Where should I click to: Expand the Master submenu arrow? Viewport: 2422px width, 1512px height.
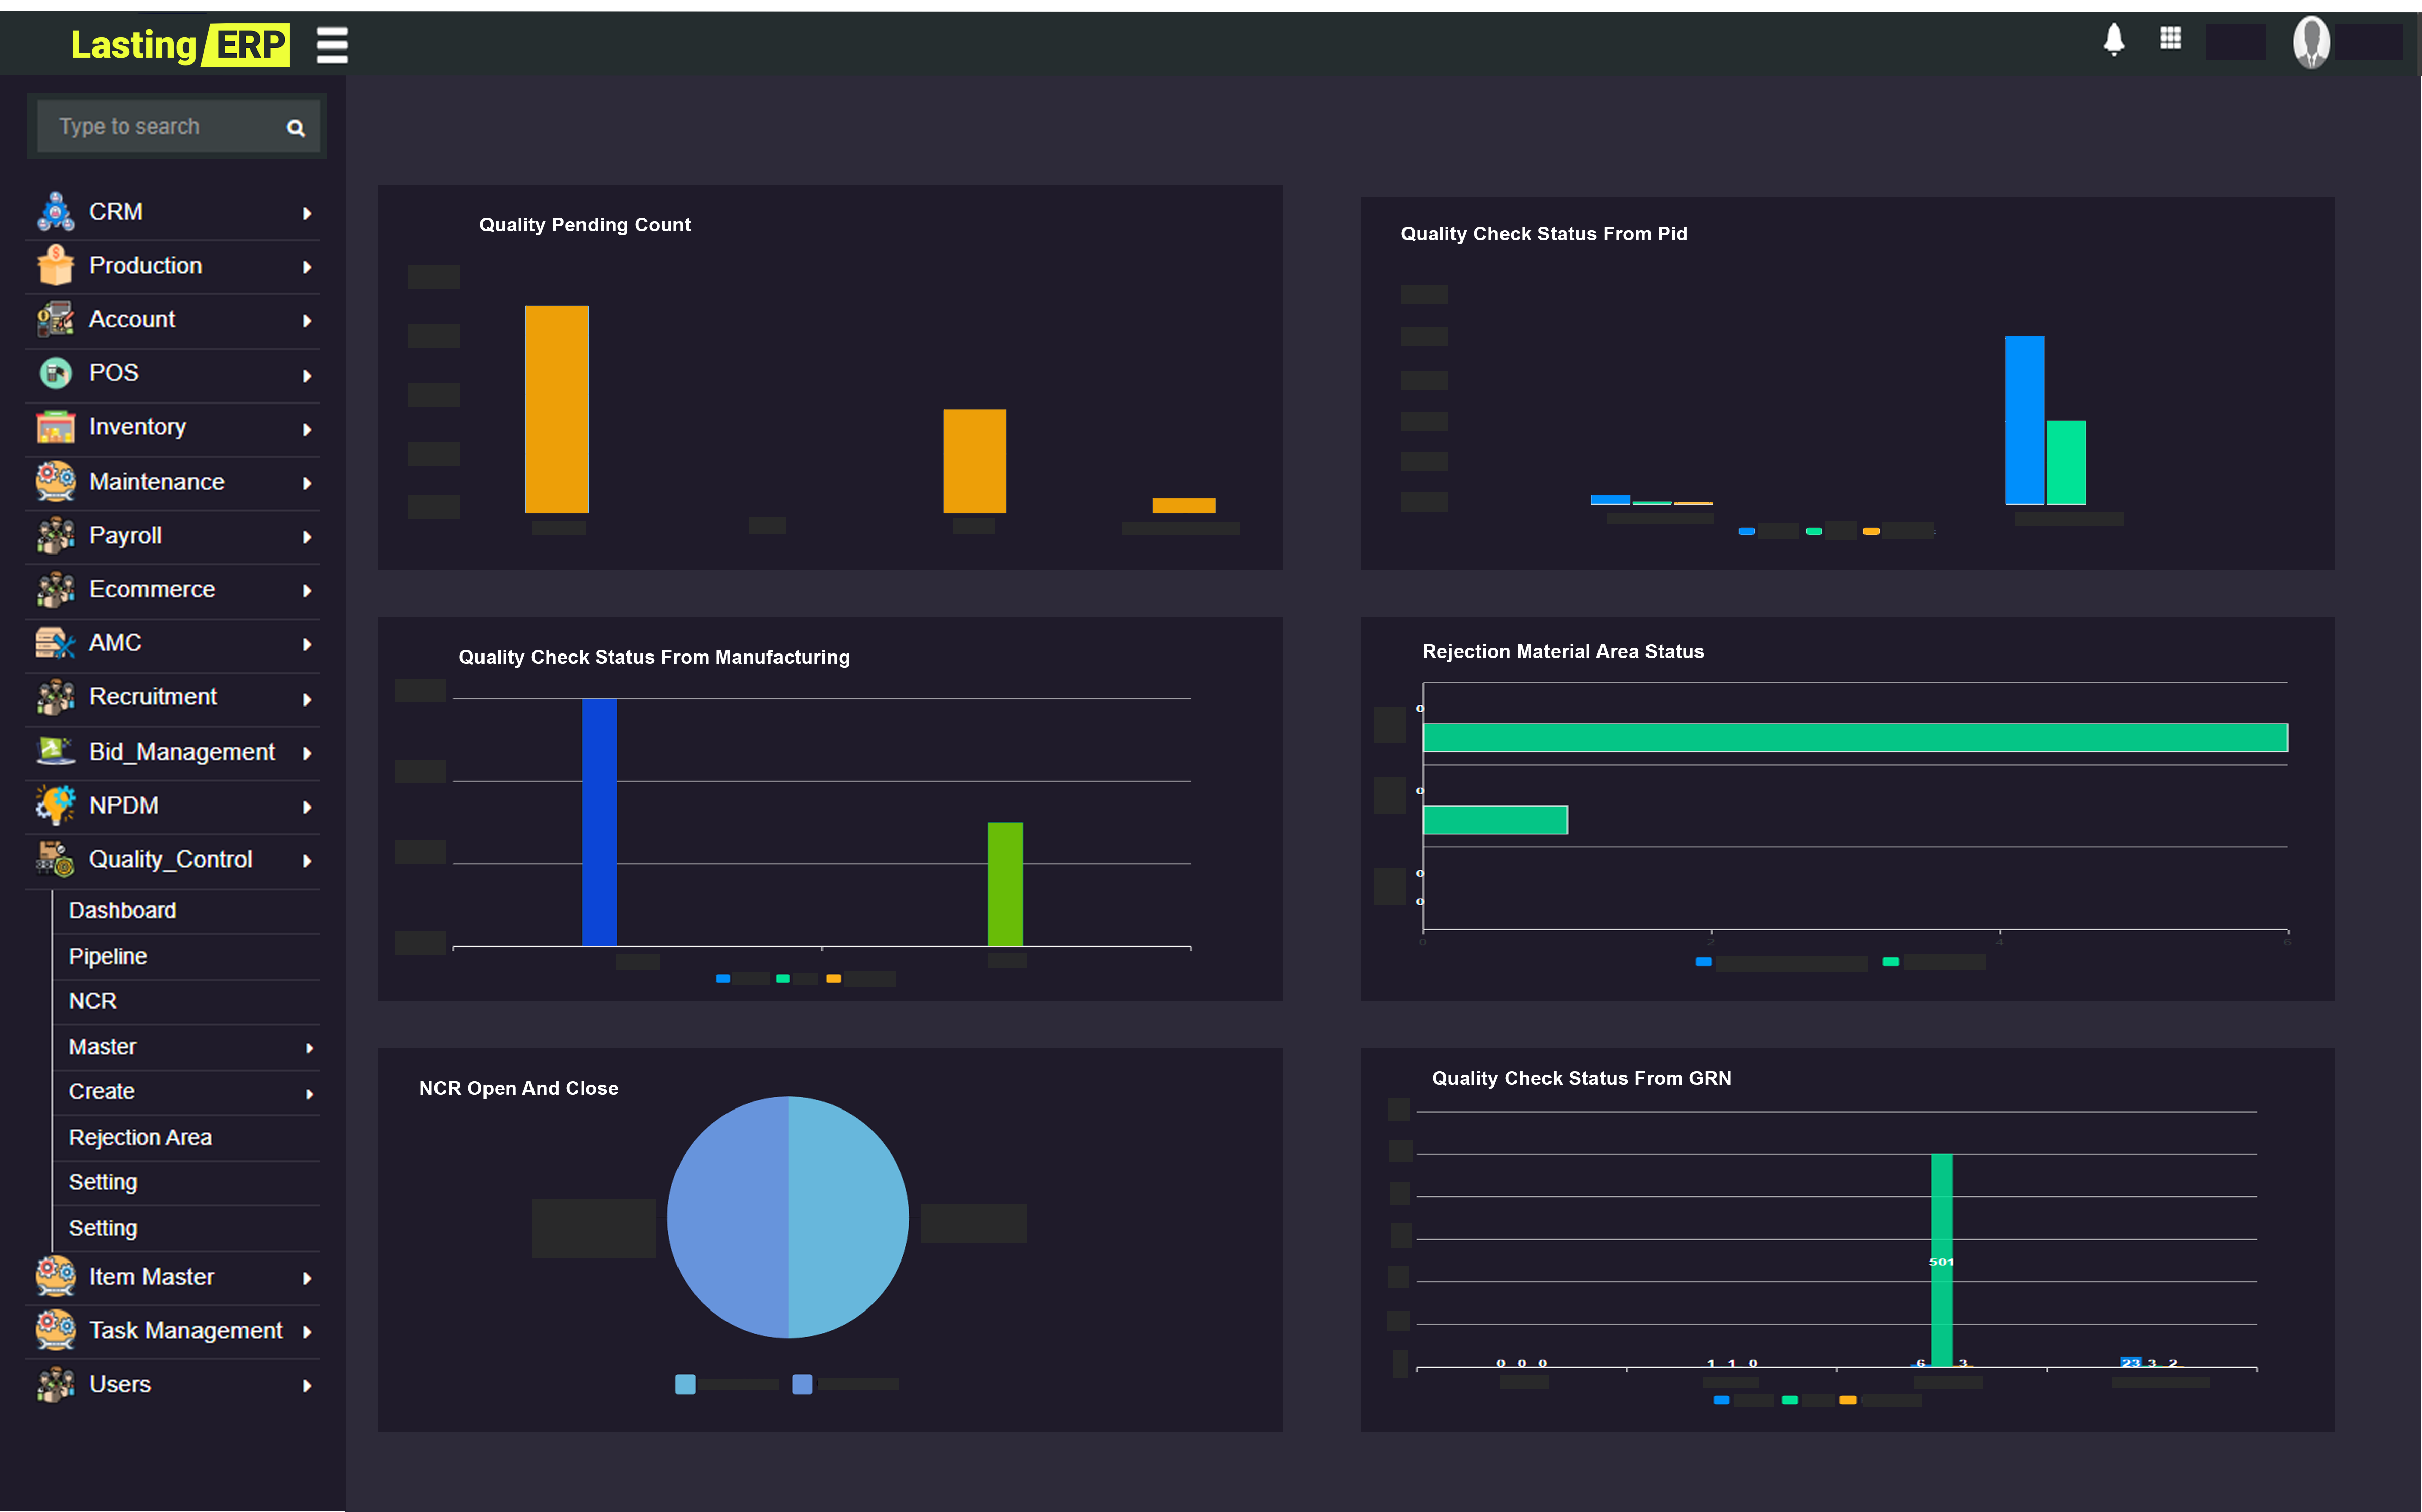click(309, 1048)
